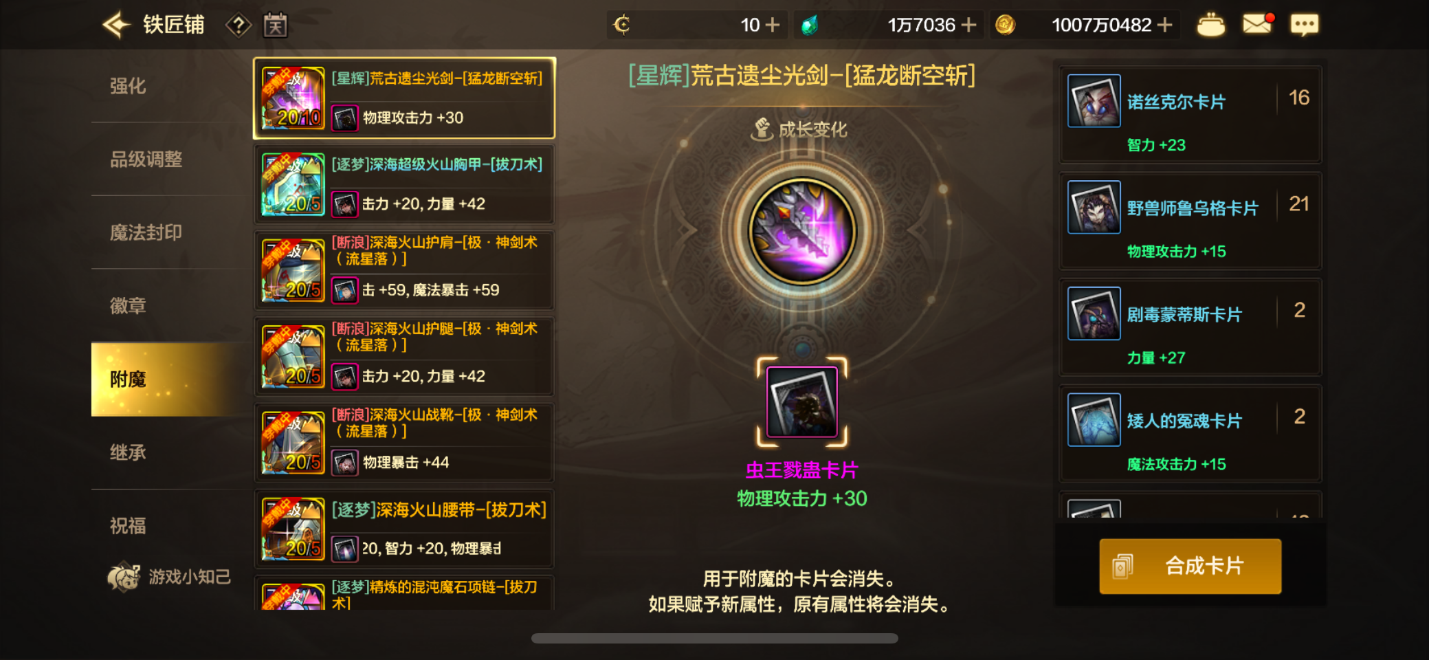The height and width of the screenshot is (660, 1429).
Task: Select the 深海火山腰带 equipment entry
Action: coord(404,529)
